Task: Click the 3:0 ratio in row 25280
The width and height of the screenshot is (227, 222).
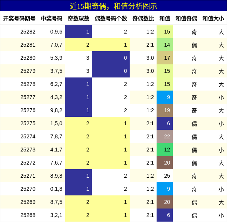Action: pyautogui.click(x=150, y=58)
